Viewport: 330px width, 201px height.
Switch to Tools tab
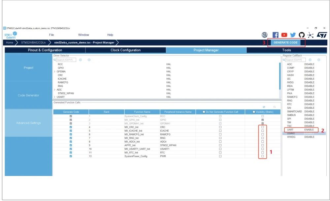click(287, 50)
